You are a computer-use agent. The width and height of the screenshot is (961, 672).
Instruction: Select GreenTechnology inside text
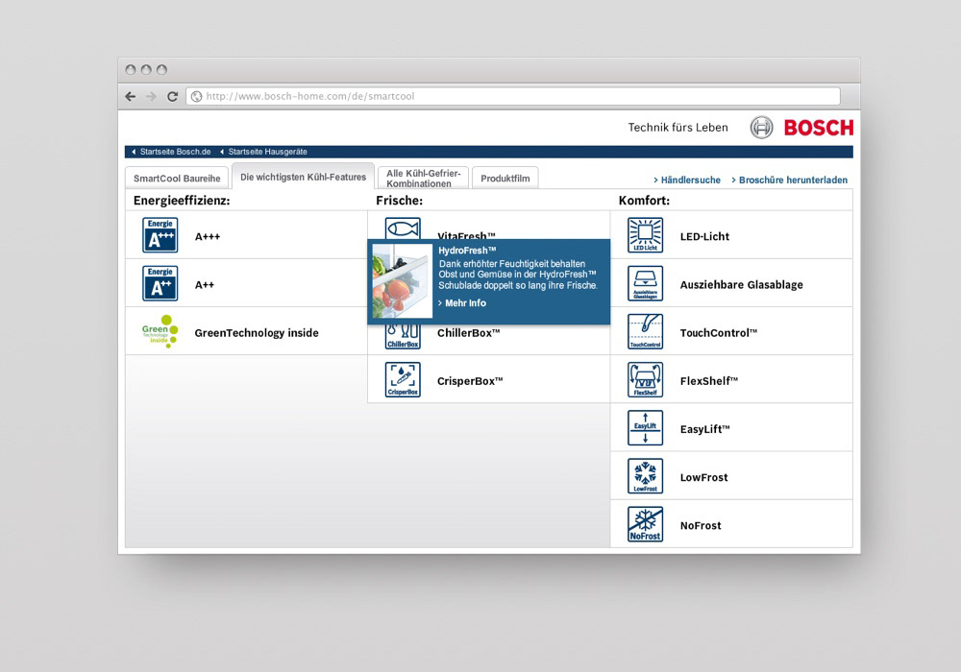[x=257, y=333]
